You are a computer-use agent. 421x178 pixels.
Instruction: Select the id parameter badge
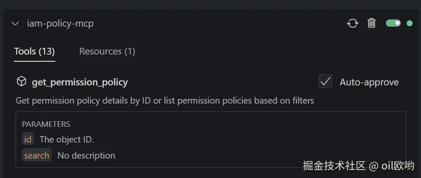pos(28,139)
